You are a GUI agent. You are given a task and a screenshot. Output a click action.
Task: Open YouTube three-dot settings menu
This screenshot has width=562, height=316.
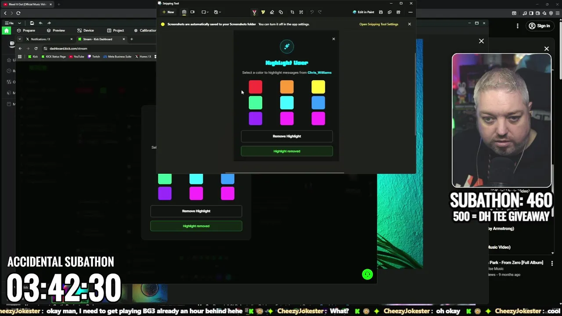518,26
